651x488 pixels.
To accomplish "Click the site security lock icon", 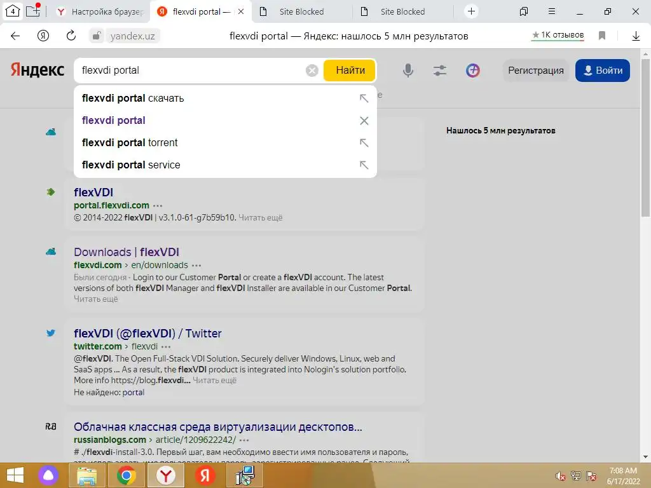I will click(x=97, y=36).
